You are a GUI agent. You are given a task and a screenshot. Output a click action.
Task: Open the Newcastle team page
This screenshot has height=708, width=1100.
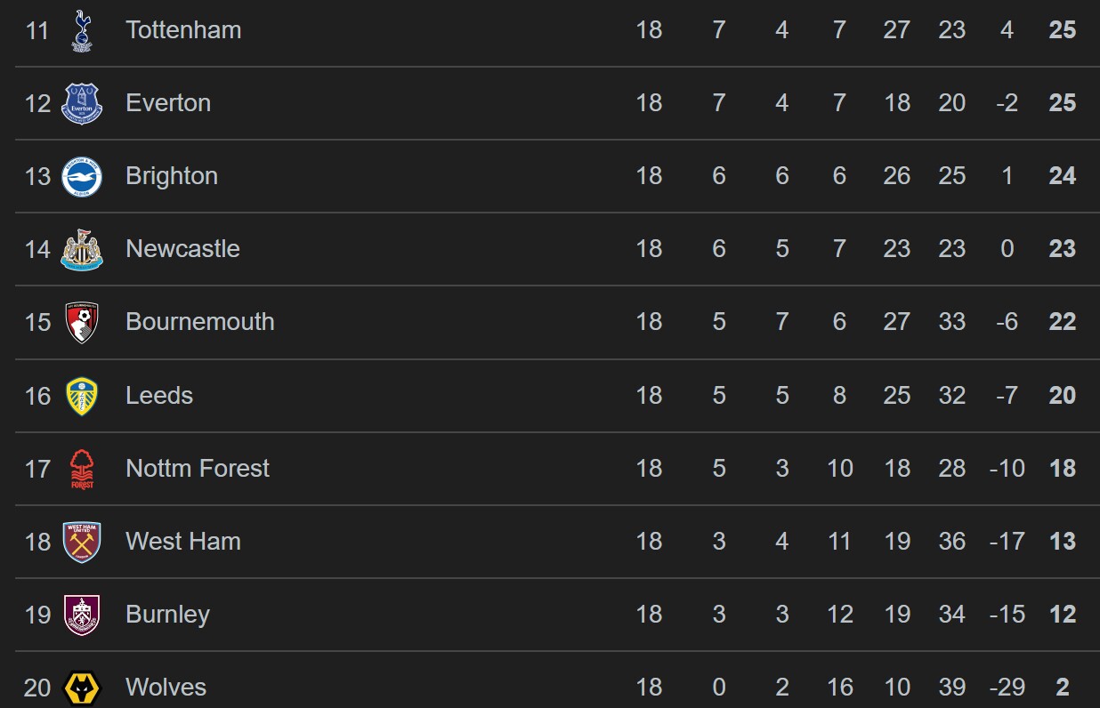pyautogui.click(x=182, y=249)
